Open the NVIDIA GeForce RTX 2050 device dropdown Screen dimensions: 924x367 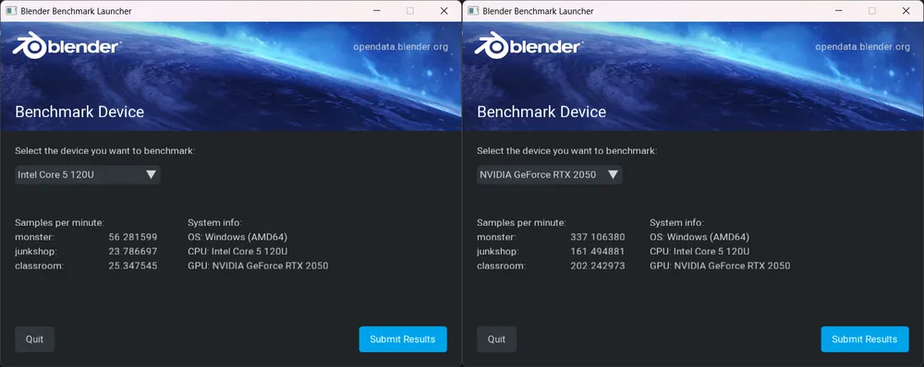[x=549, y=174]
